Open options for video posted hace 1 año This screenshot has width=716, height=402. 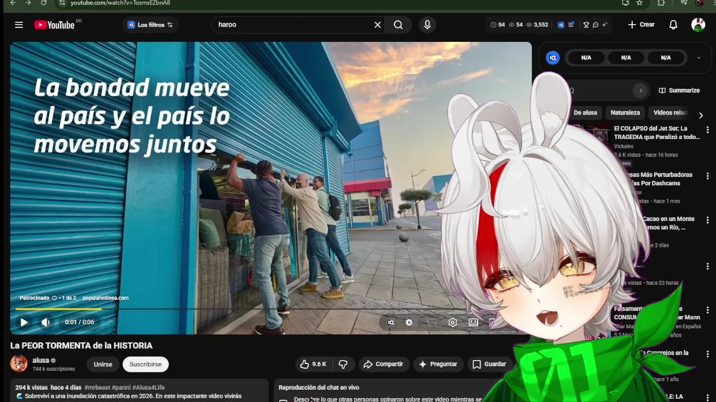tap(708, 355)
